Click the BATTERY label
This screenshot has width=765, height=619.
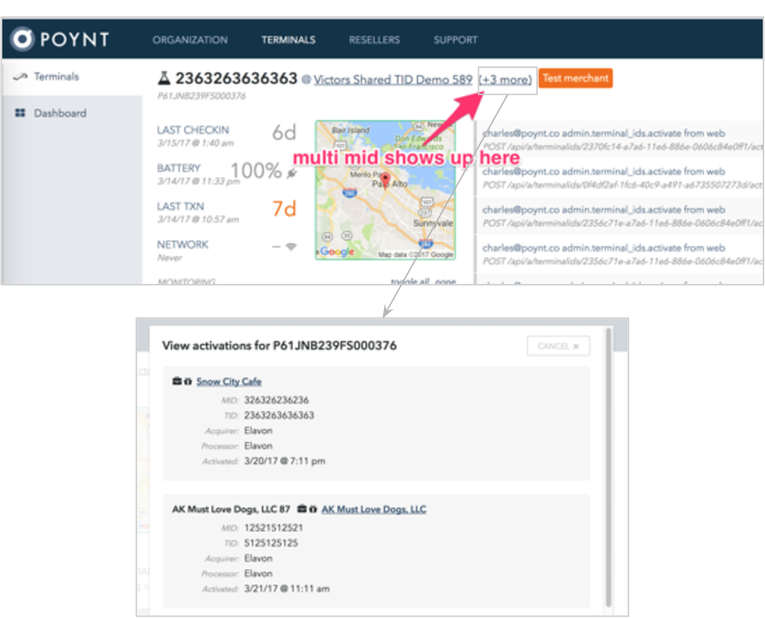tap(178, 168)
